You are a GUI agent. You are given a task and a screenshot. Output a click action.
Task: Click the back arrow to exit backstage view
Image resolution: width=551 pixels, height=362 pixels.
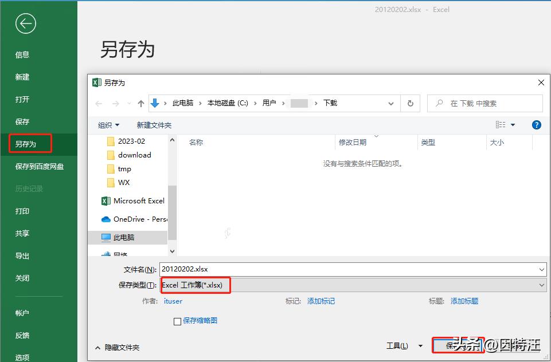tap(25, 23)
